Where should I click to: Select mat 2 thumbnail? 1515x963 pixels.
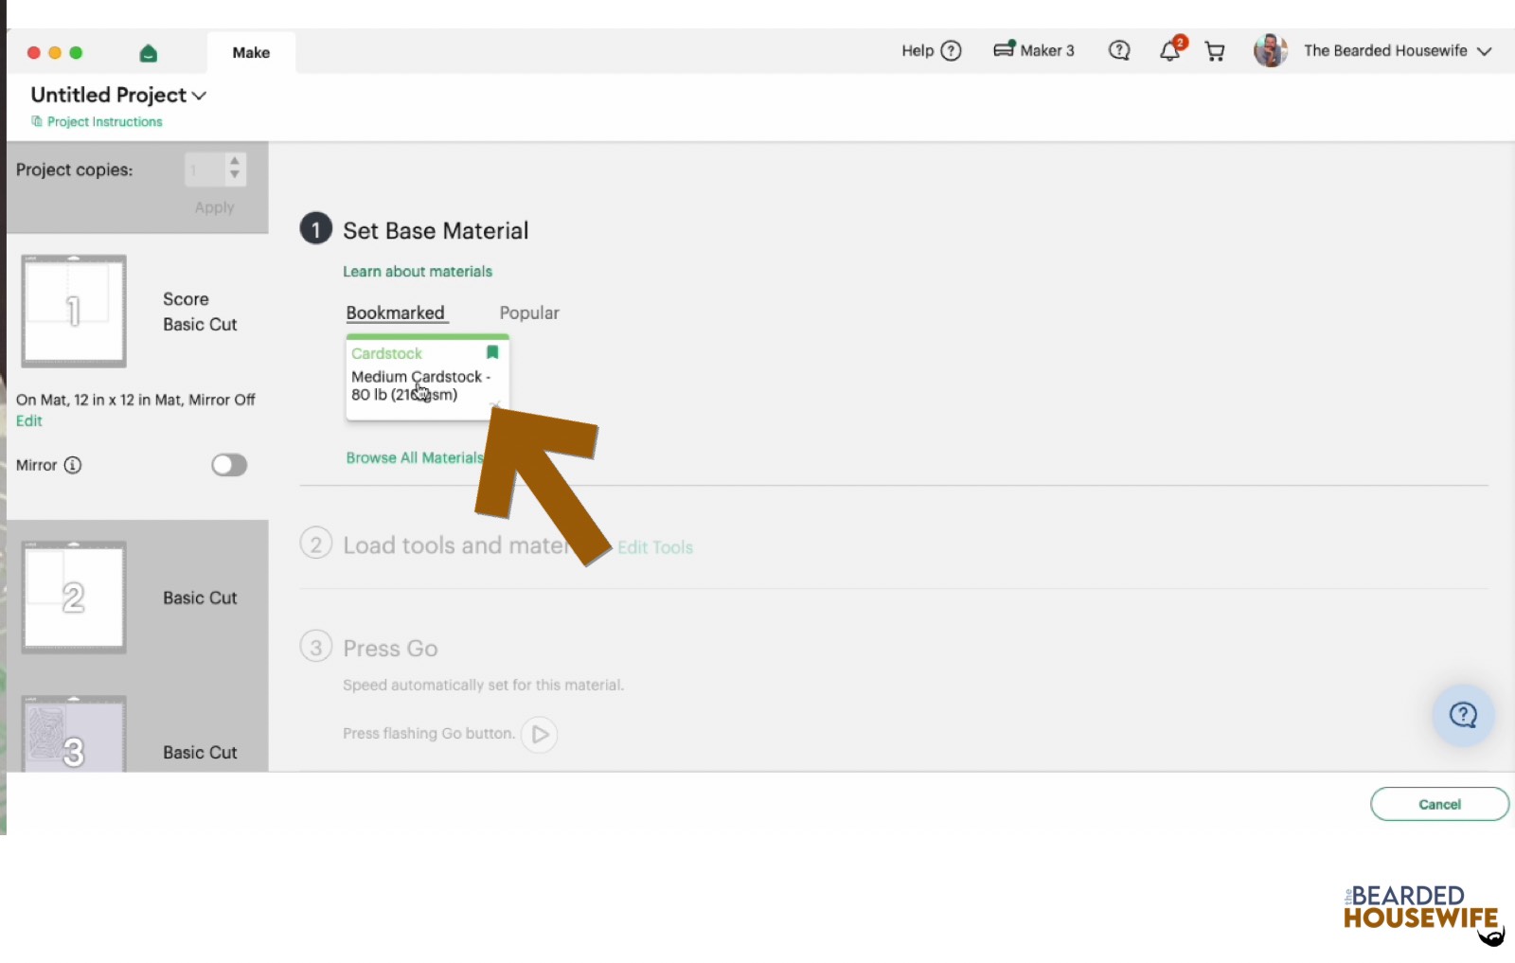coord(74,597)
